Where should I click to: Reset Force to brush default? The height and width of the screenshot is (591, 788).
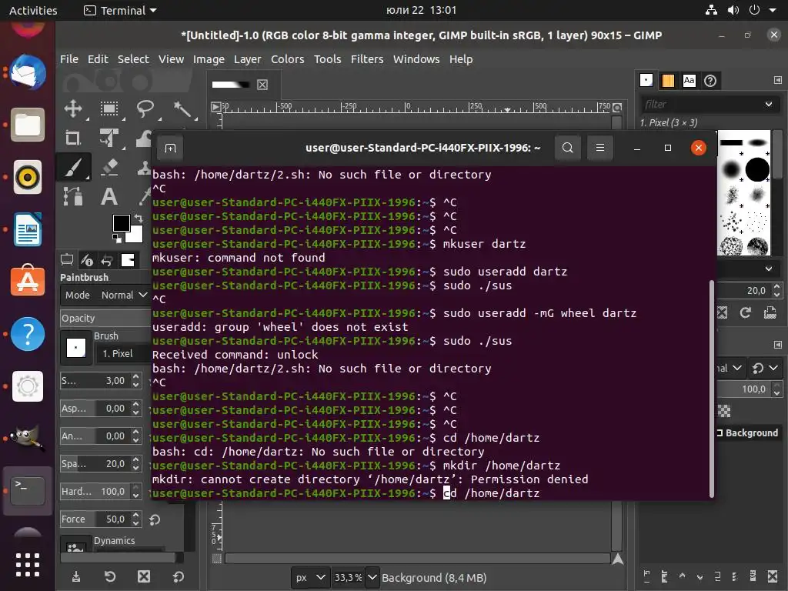click(x=155, y=519)
